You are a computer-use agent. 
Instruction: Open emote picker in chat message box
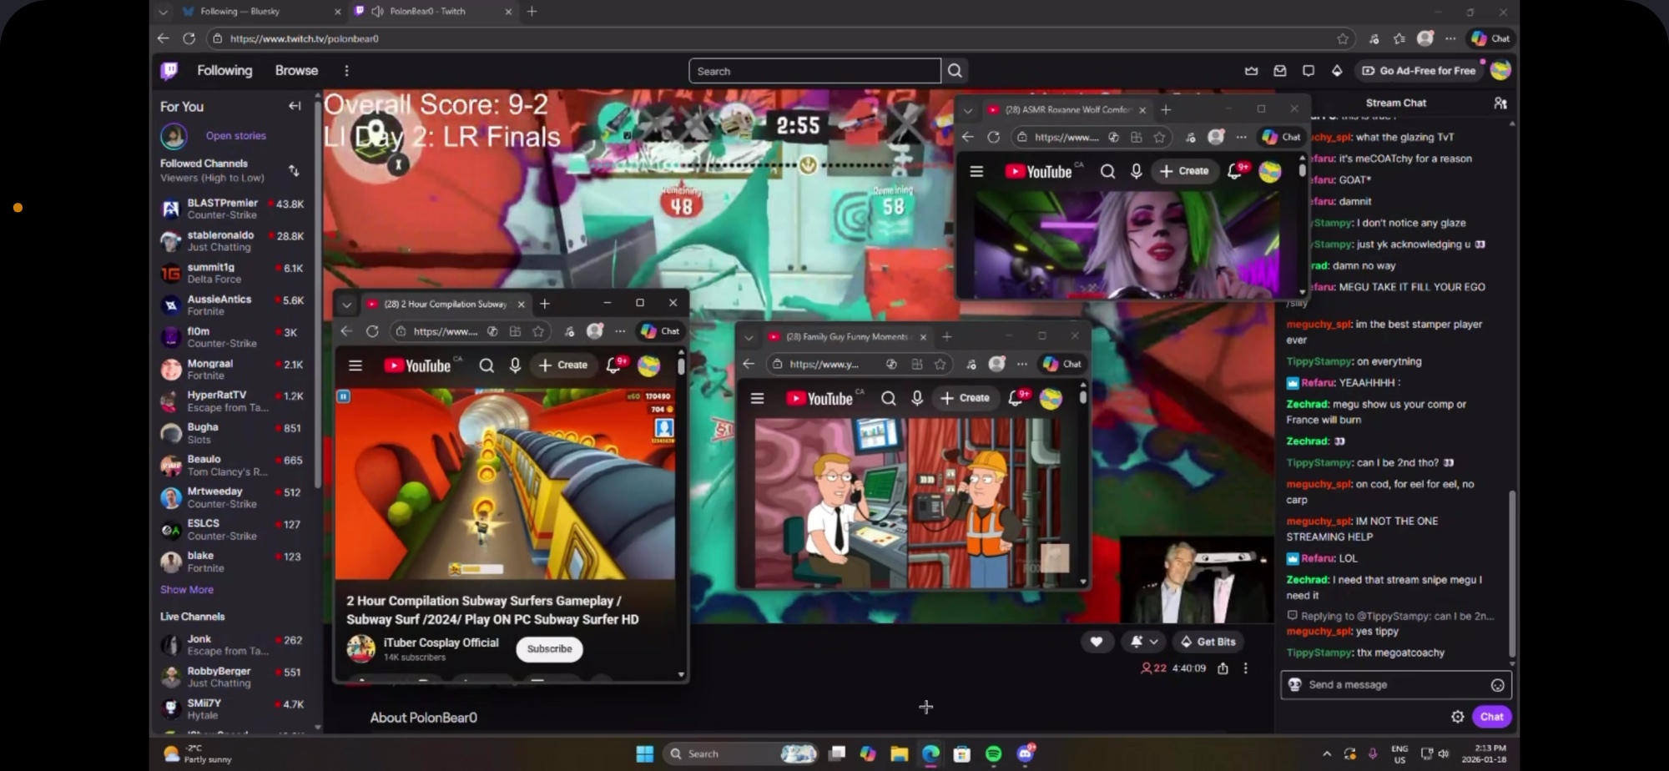coord(1497,685)
